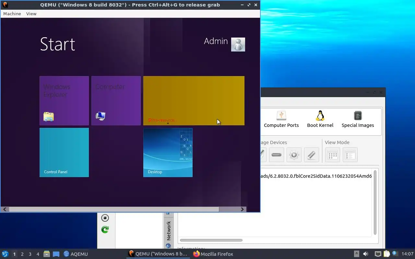
Task: Open the Control Panel tile
Action: pyautogui.click(x=64, y=152)
